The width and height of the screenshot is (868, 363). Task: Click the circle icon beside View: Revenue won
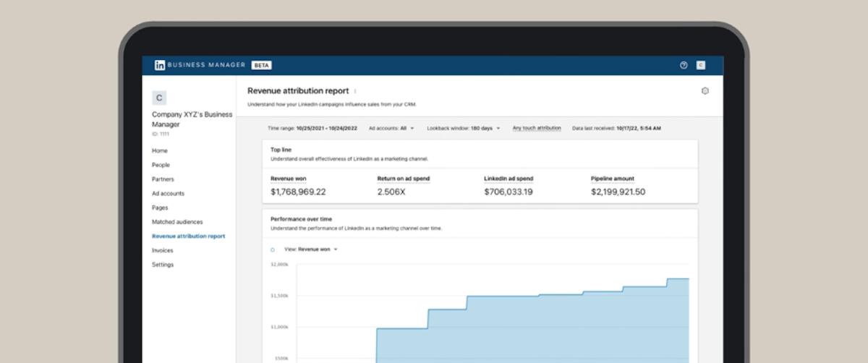point(273,249)
